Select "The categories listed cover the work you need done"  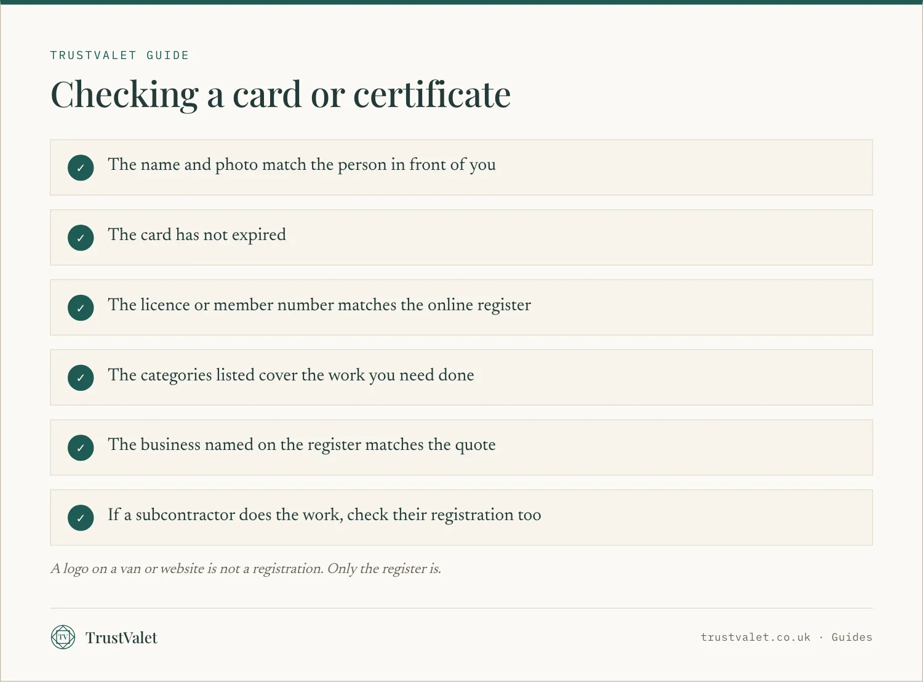pyautogui.click(x=291, y=375)
